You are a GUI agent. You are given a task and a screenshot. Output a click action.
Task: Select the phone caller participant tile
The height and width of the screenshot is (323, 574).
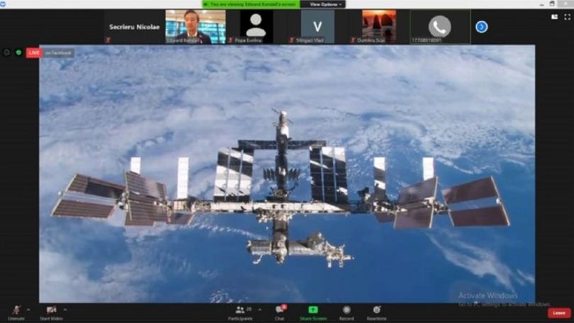click(440, 27)
